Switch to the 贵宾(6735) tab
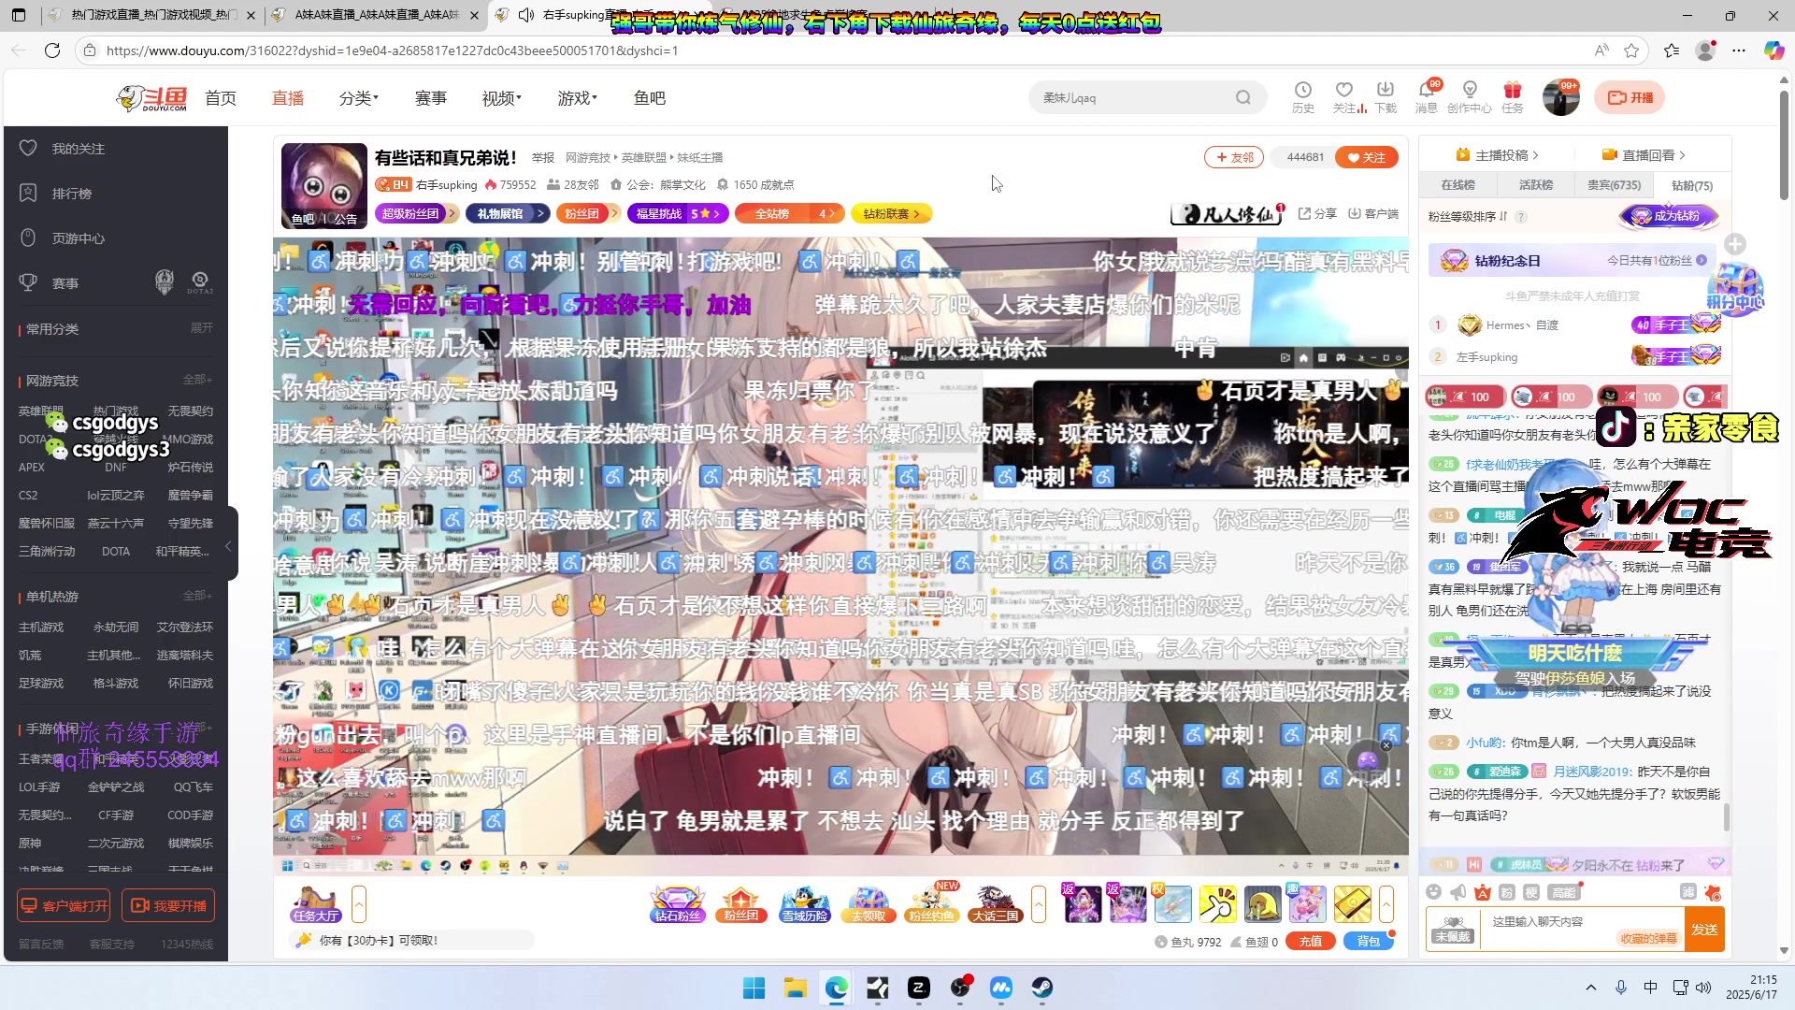This screenshot has width=1795, height=1010. tap(1614, 185)
